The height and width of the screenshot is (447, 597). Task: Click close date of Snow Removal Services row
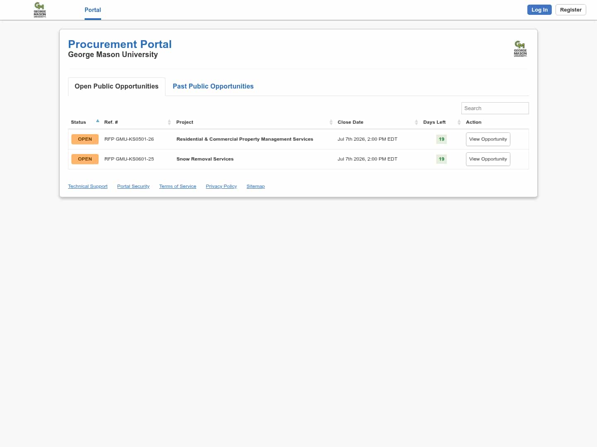click(367, 159)
